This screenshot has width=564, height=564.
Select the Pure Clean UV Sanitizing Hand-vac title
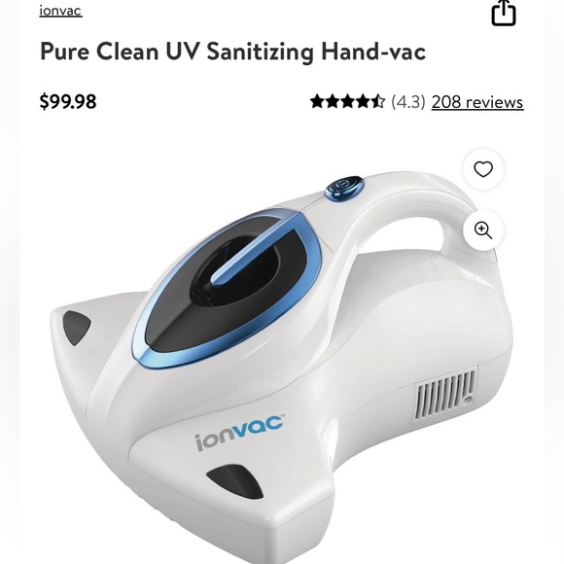(x=232, y=52)
